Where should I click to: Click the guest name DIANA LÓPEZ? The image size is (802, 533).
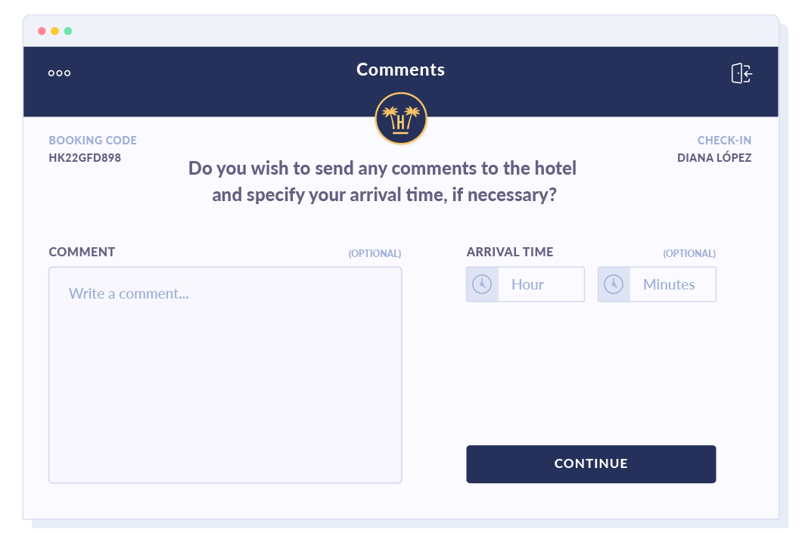pyautogui.click(x=714, y=158)
